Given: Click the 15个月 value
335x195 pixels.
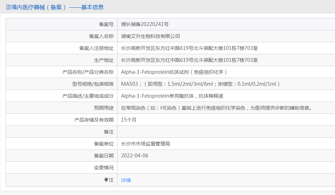Looking at the screenshot, I should coord(129,120).
